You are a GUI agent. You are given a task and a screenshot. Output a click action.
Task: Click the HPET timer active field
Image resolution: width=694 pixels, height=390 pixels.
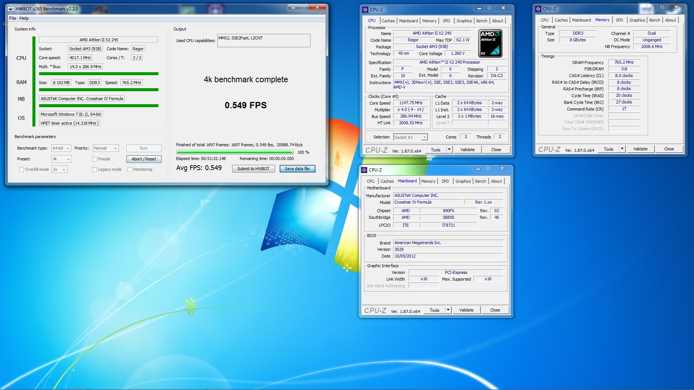70,123
